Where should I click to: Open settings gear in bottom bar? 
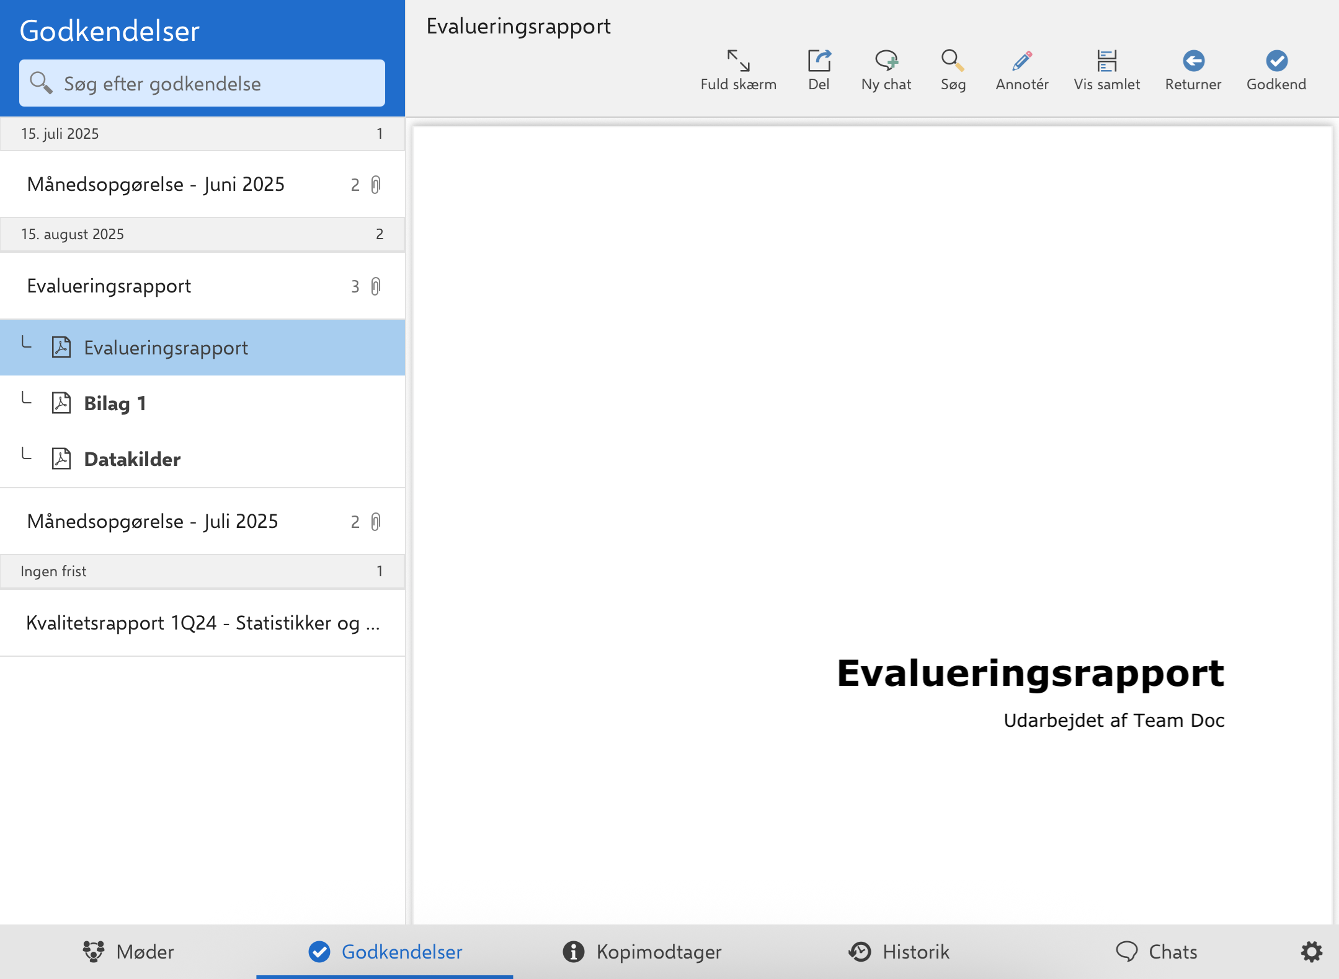[1311, 952]
